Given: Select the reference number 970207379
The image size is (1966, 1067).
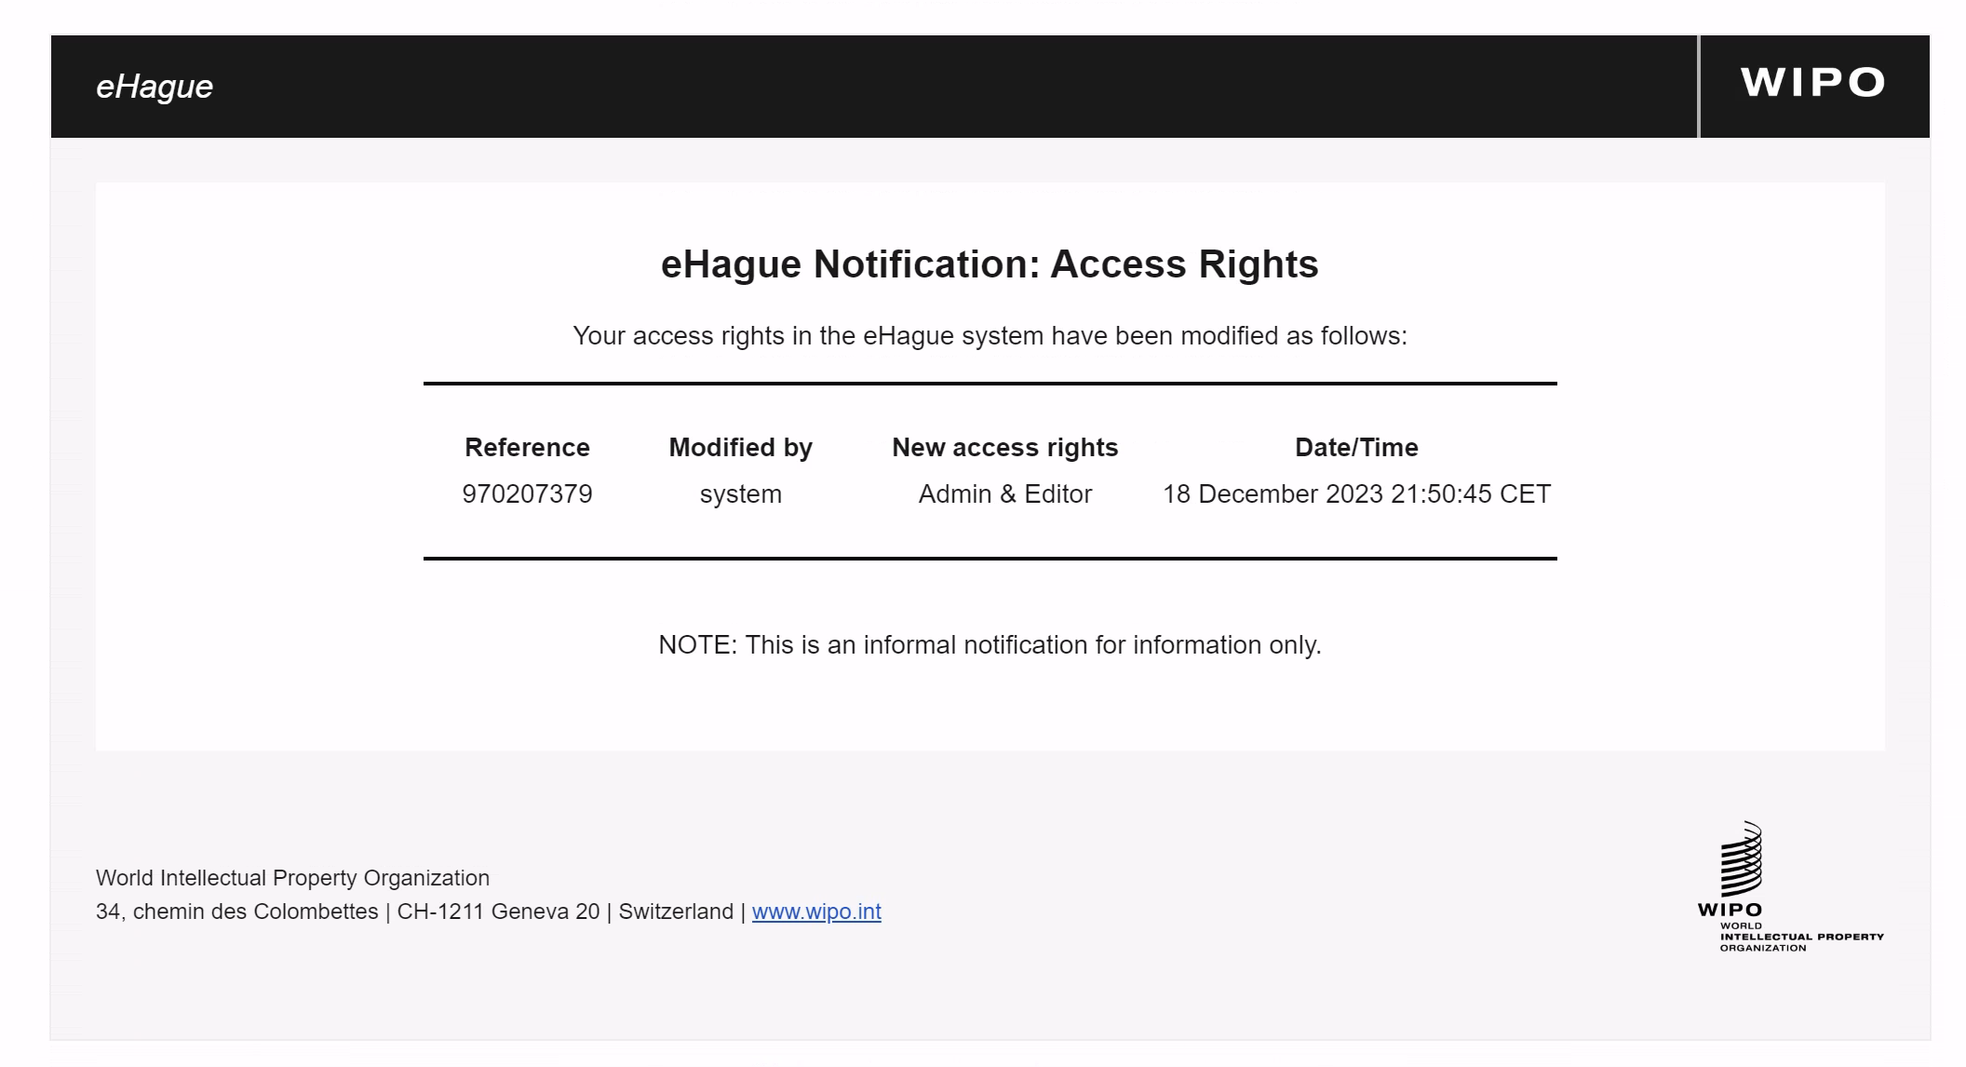Looking at the screenshot, I should click(527, 494).
